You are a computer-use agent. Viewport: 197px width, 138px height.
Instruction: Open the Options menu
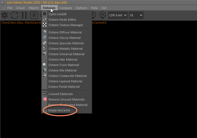point(81,8)
